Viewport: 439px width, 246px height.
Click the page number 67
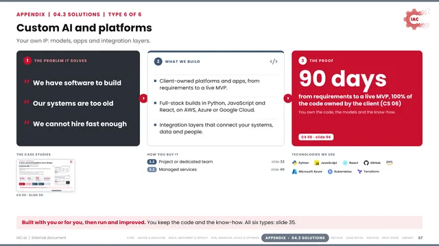click(420, 238)
